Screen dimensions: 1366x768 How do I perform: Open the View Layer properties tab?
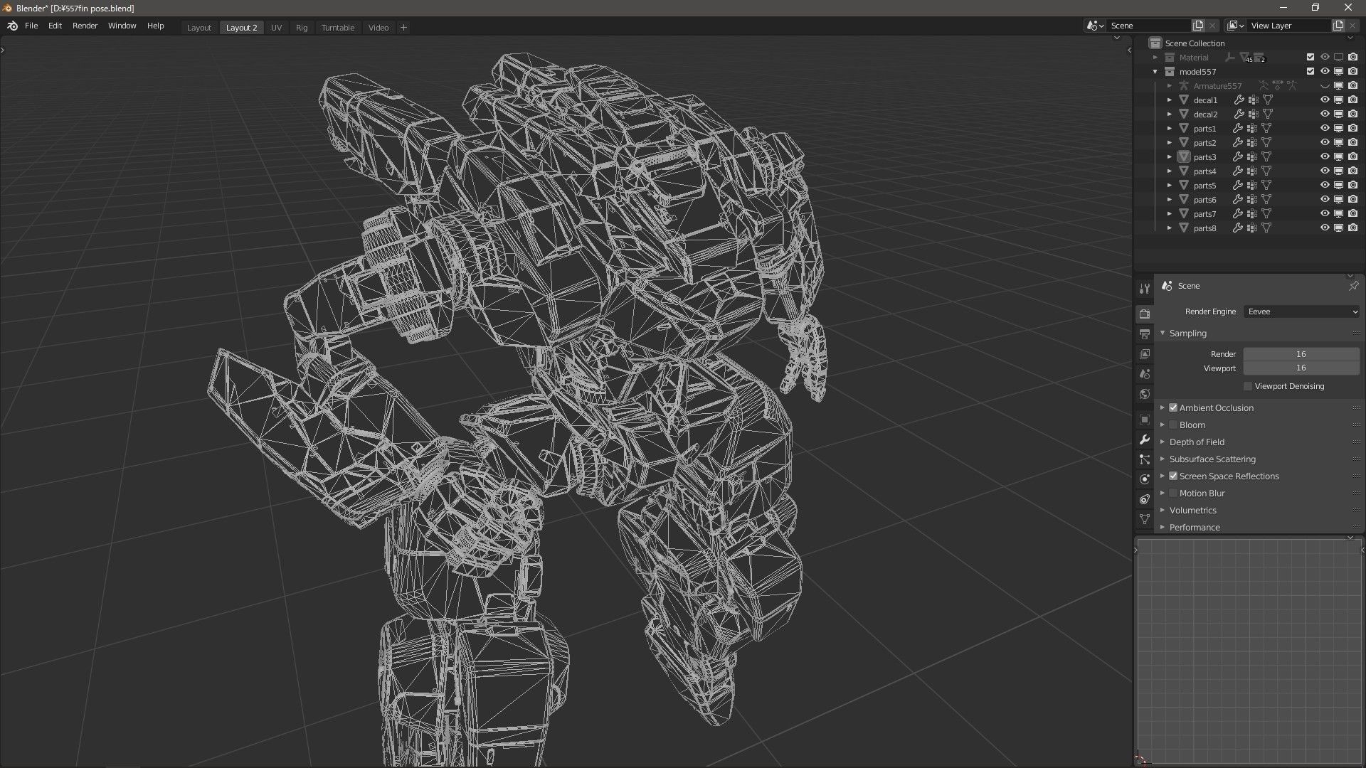tap(1144, 353)
